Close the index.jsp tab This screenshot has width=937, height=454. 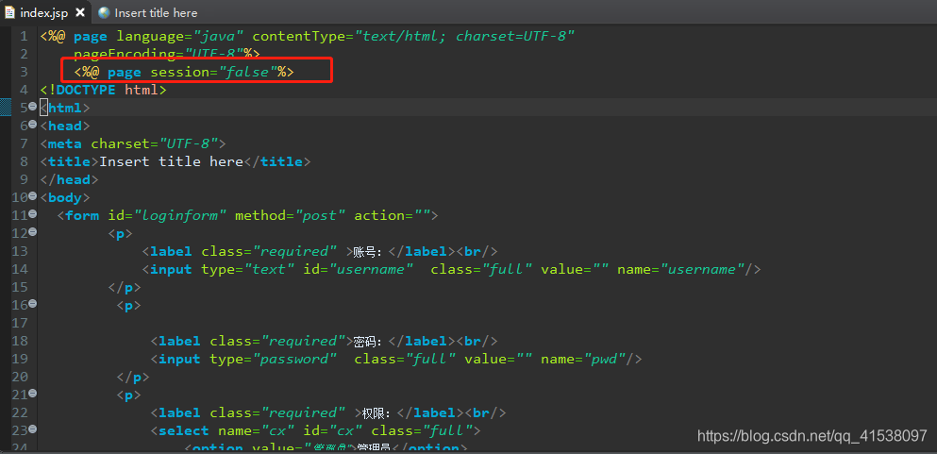(x=80, y=12)
